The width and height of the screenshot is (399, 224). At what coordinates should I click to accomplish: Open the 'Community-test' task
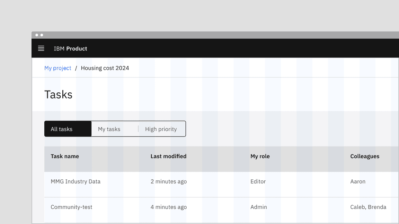(71, 207)
